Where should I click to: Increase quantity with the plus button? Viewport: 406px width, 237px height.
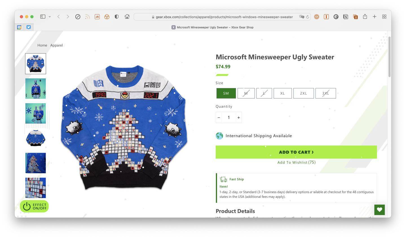(239, 118)
